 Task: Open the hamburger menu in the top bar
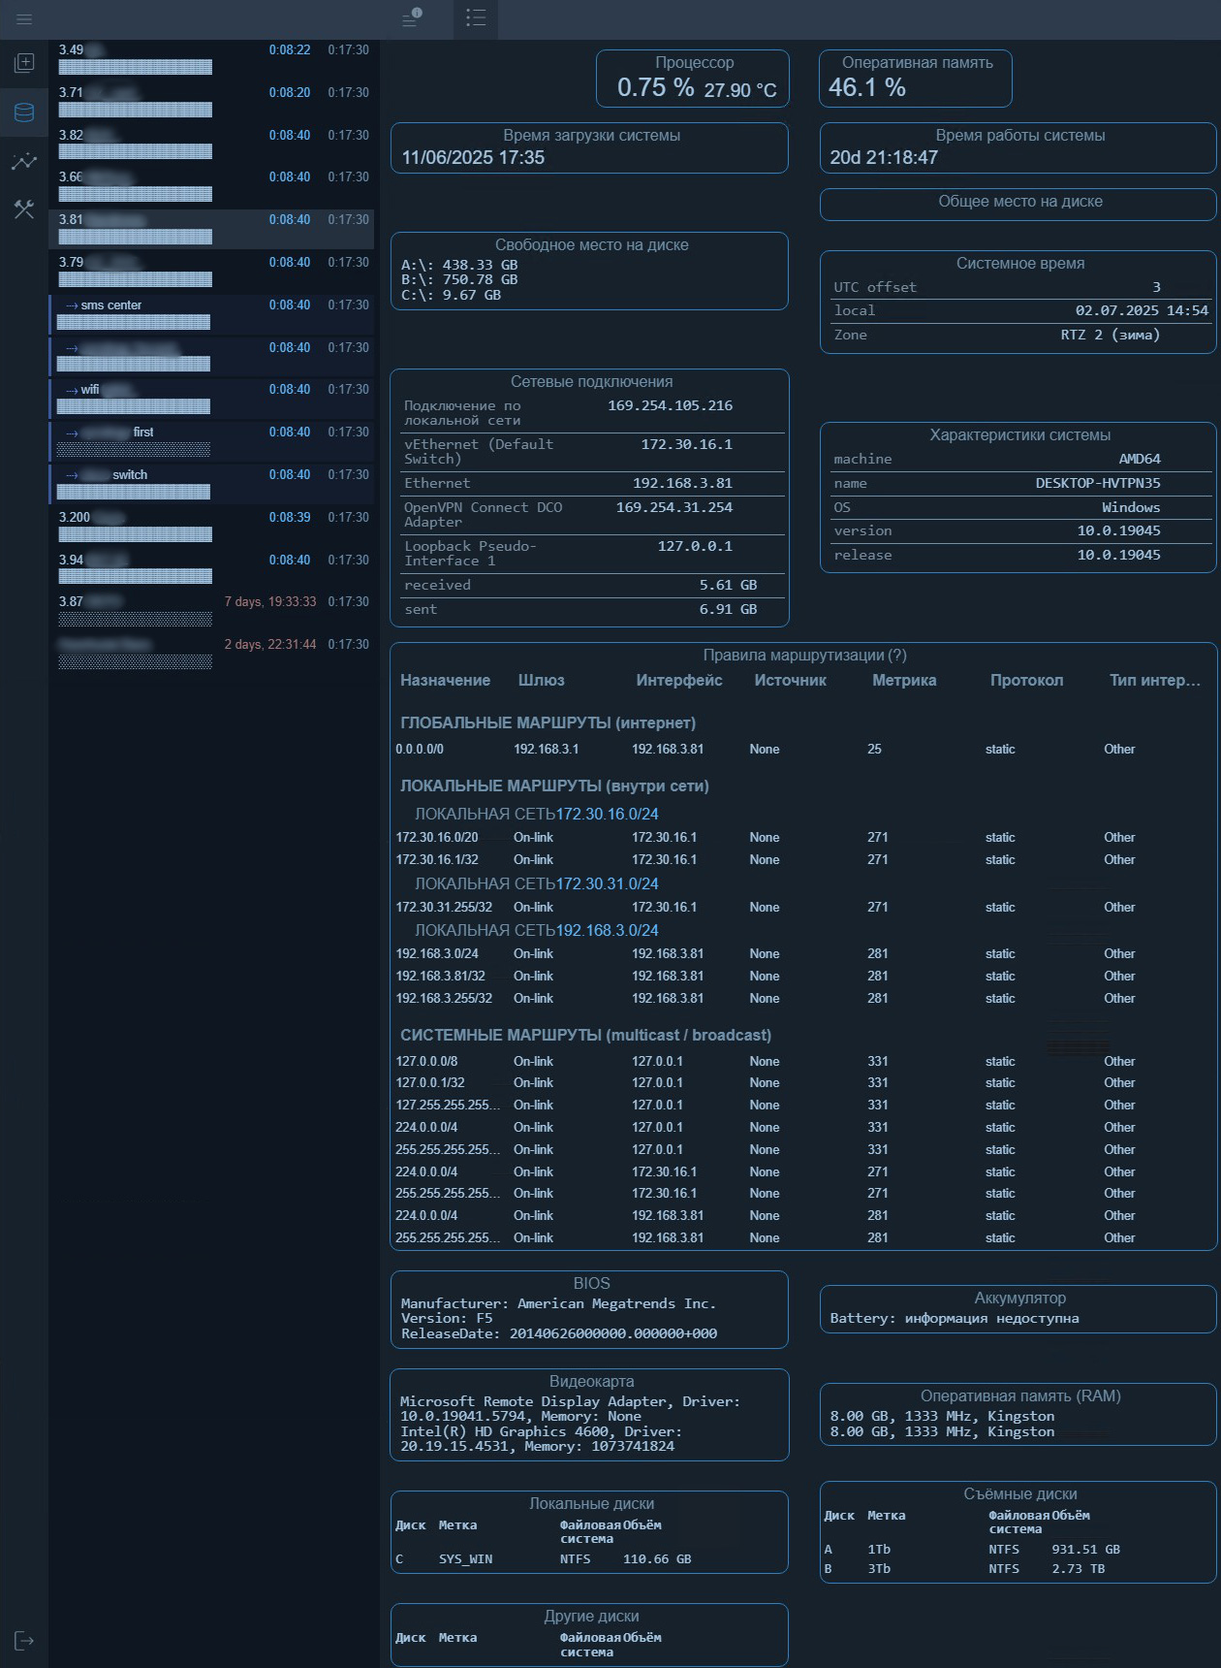click(x=24, y=19)
